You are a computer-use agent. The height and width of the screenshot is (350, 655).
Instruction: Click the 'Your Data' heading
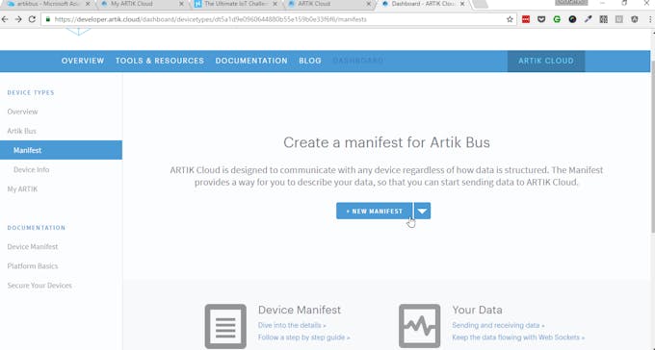click(x=477, y=310)
